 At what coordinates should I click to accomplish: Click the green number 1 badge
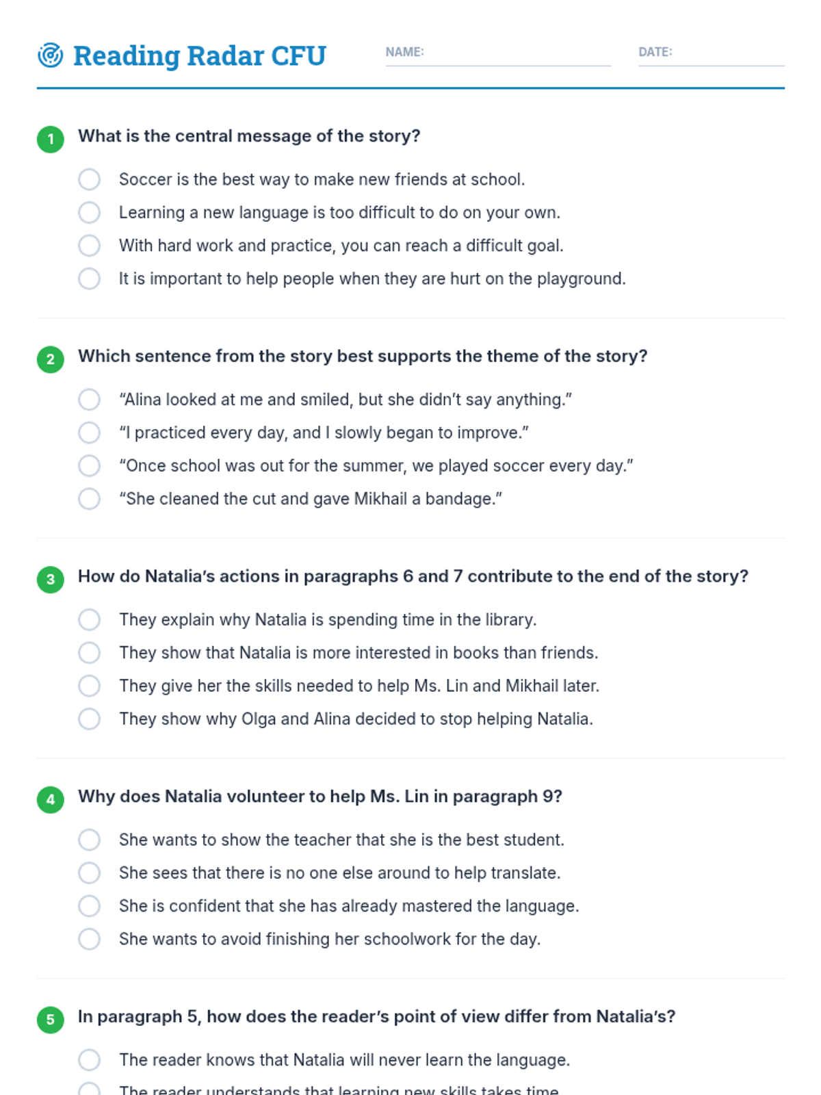(51, 139)
